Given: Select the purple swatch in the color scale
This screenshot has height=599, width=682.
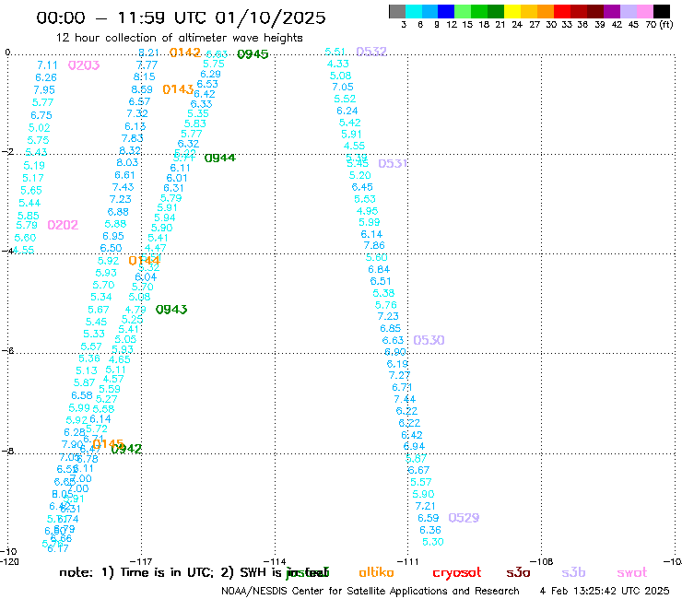Looking at the screenshot, I should tap(612, 11).
